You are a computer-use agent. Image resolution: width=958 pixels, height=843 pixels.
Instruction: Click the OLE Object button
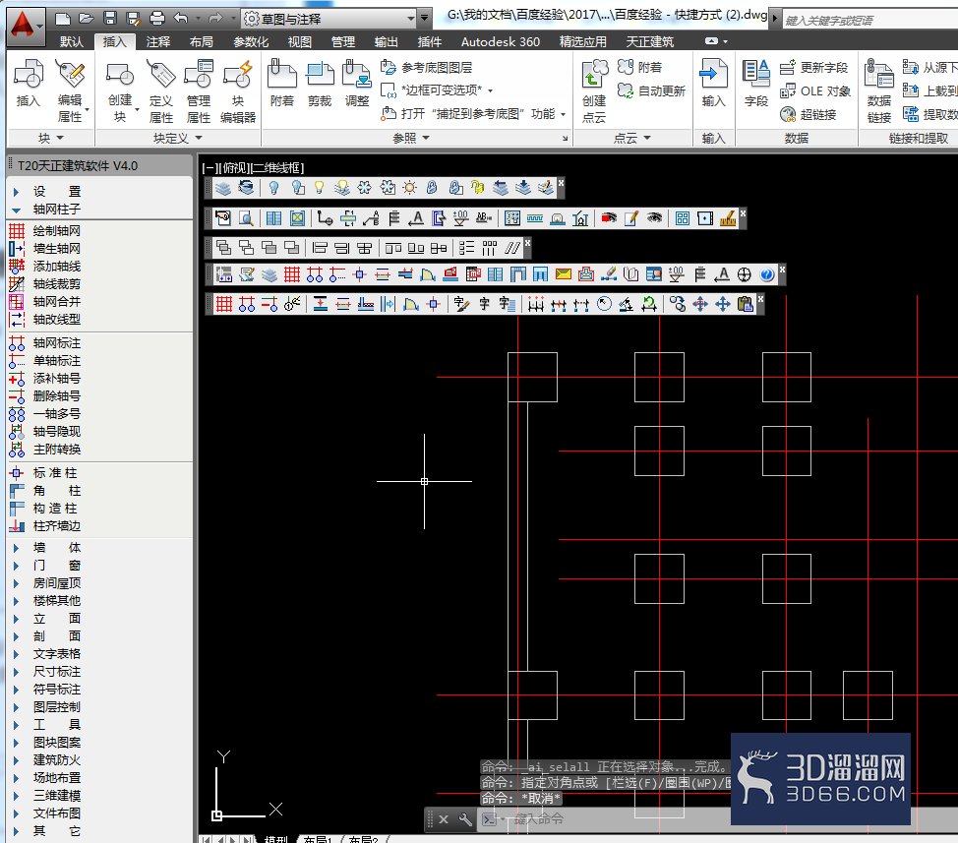(815, 91)
